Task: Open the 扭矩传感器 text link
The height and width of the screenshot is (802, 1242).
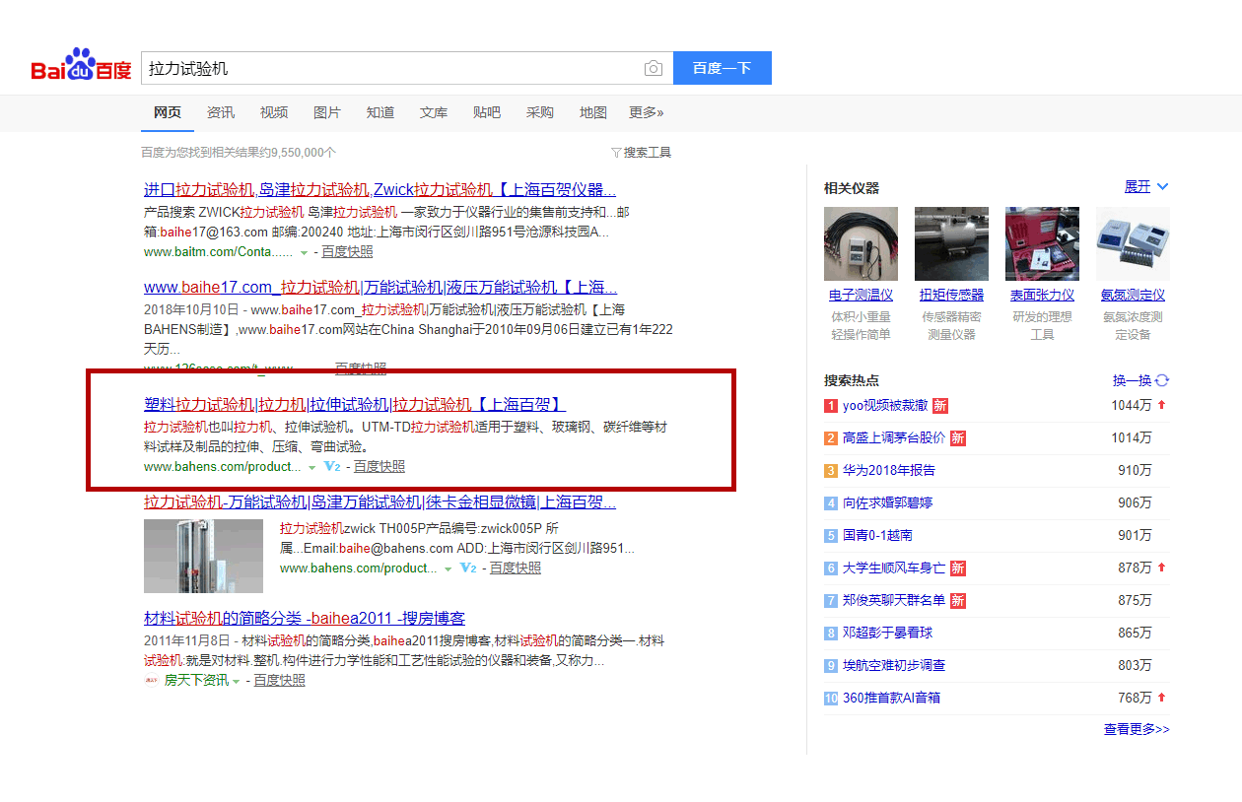Action: [x=951, y=295]
